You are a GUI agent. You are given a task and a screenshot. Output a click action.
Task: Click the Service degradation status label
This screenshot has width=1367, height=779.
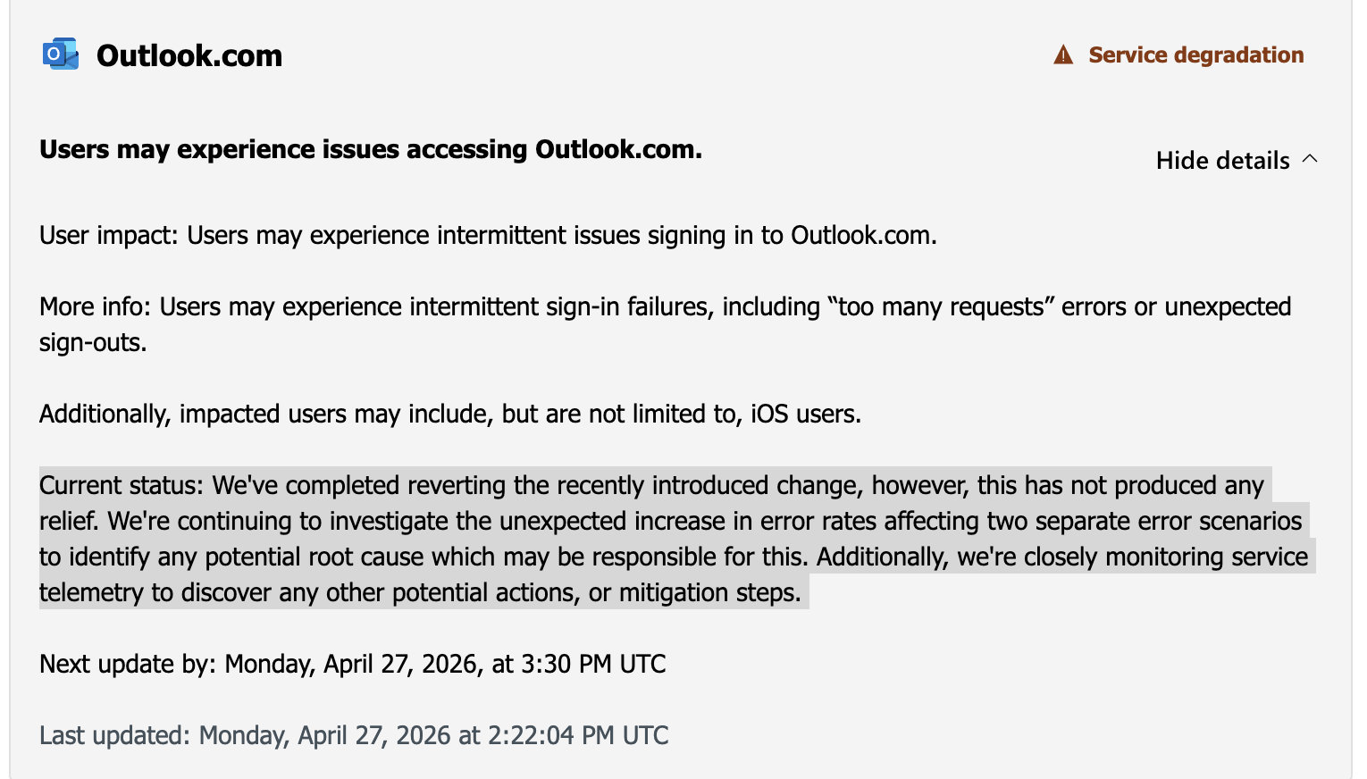(x=1195, y=54)
